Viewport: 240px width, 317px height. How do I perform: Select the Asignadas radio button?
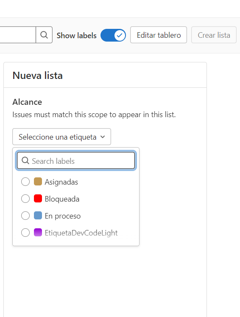[x=25, y=182]
